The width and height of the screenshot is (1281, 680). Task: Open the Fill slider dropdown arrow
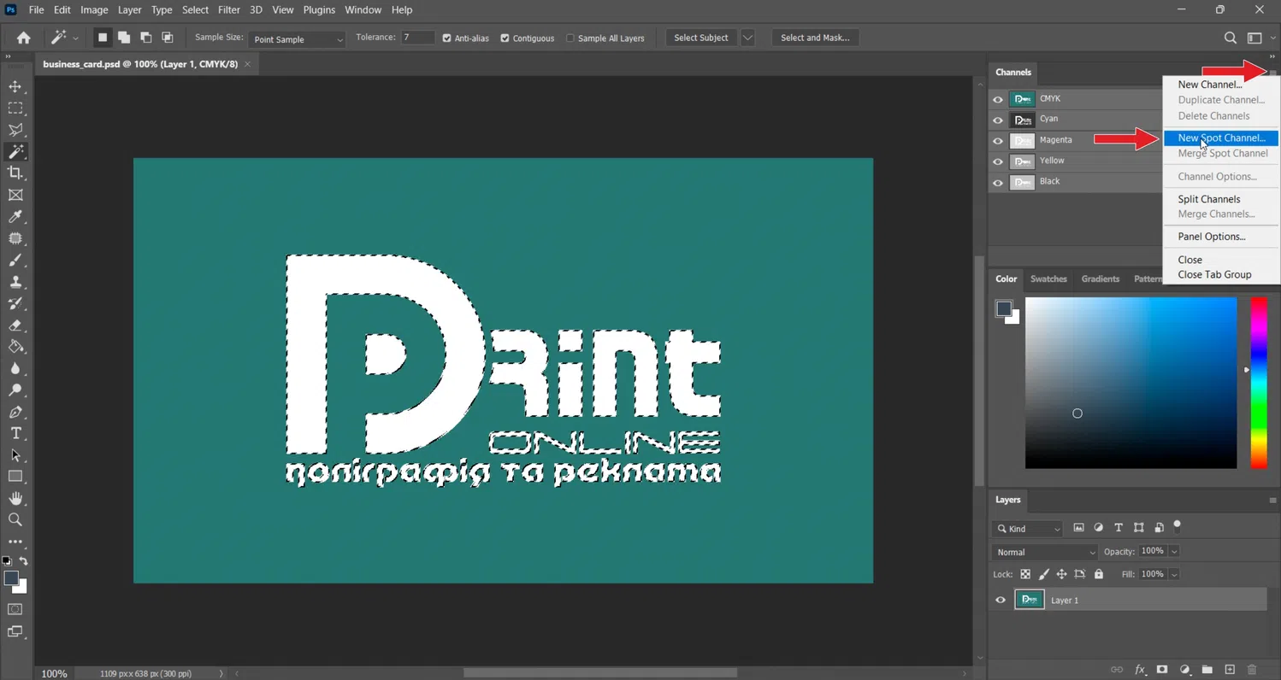pos(1174,574)
